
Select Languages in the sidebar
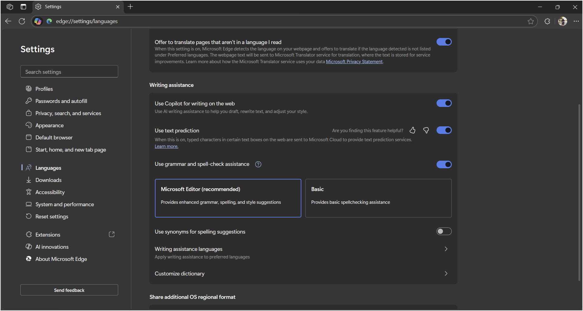pyautogui.click(x=48, y=168)
